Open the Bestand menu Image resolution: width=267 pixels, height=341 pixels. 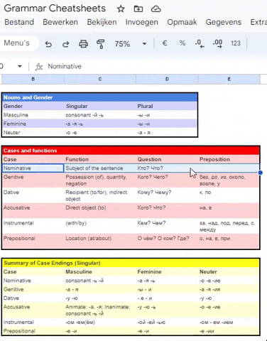point(19,22)
